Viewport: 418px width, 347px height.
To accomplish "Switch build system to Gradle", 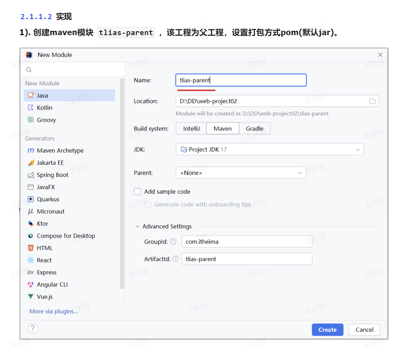I will (255, 129).
